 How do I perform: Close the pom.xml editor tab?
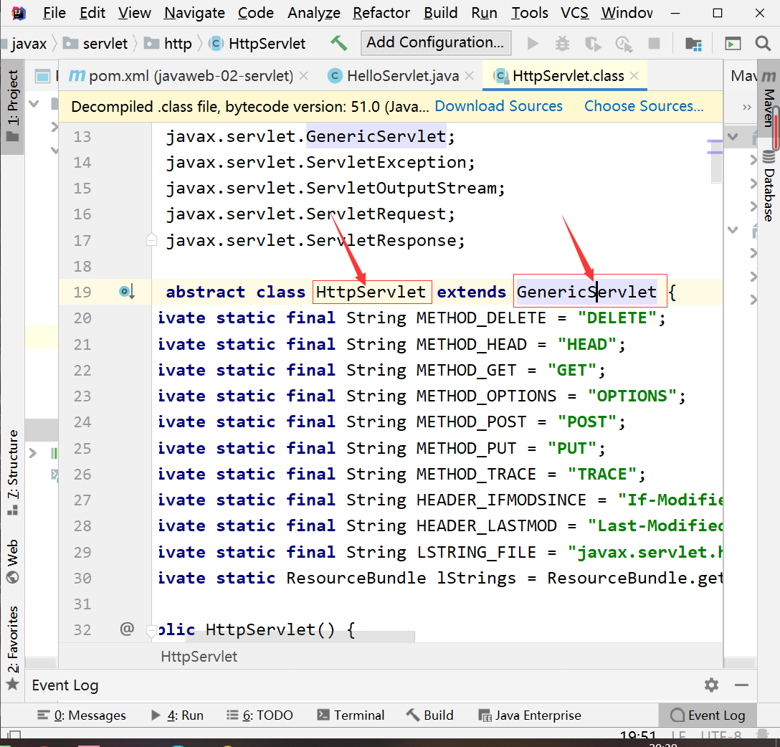(x=304, y=76)
